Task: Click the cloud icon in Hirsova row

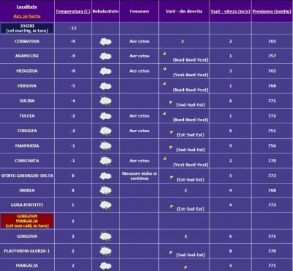Action: pos(105,86)
